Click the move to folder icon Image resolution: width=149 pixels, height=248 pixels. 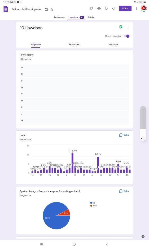coord(46,9)
